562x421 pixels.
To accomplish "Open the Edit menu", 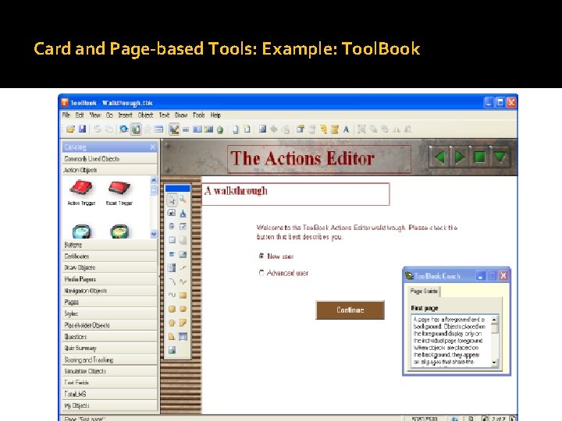I will point(79,115).
